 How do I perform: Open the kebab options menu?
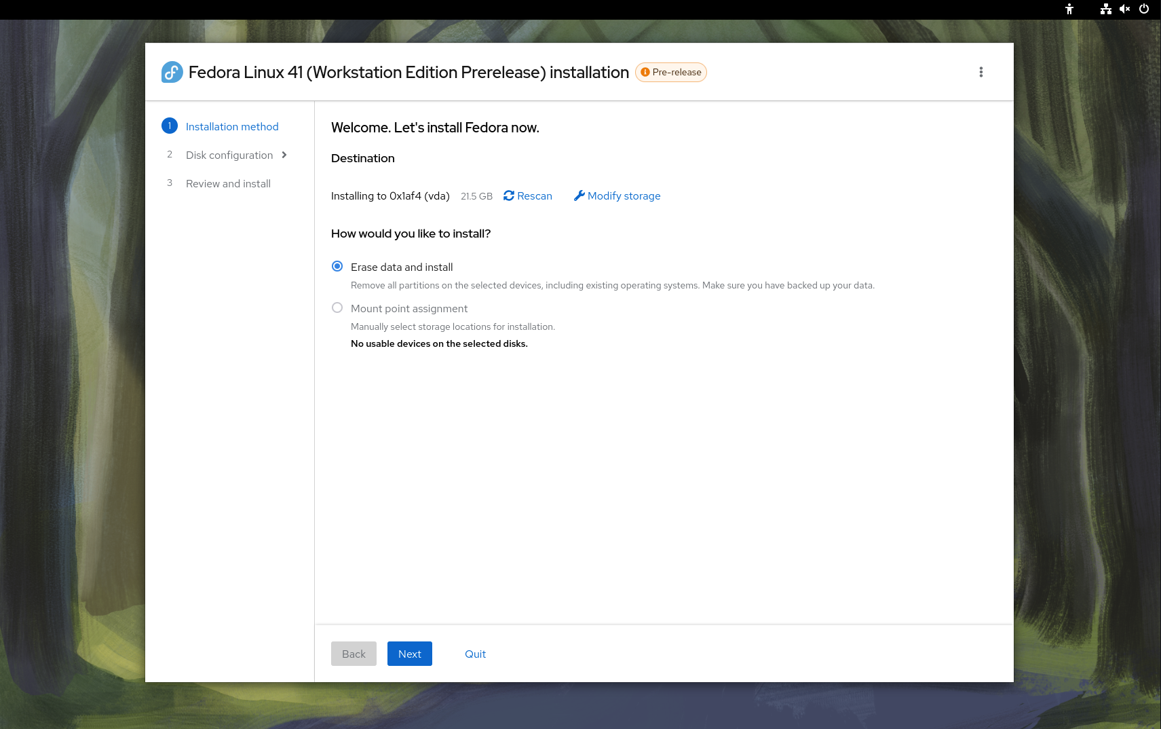pos(981,72)
